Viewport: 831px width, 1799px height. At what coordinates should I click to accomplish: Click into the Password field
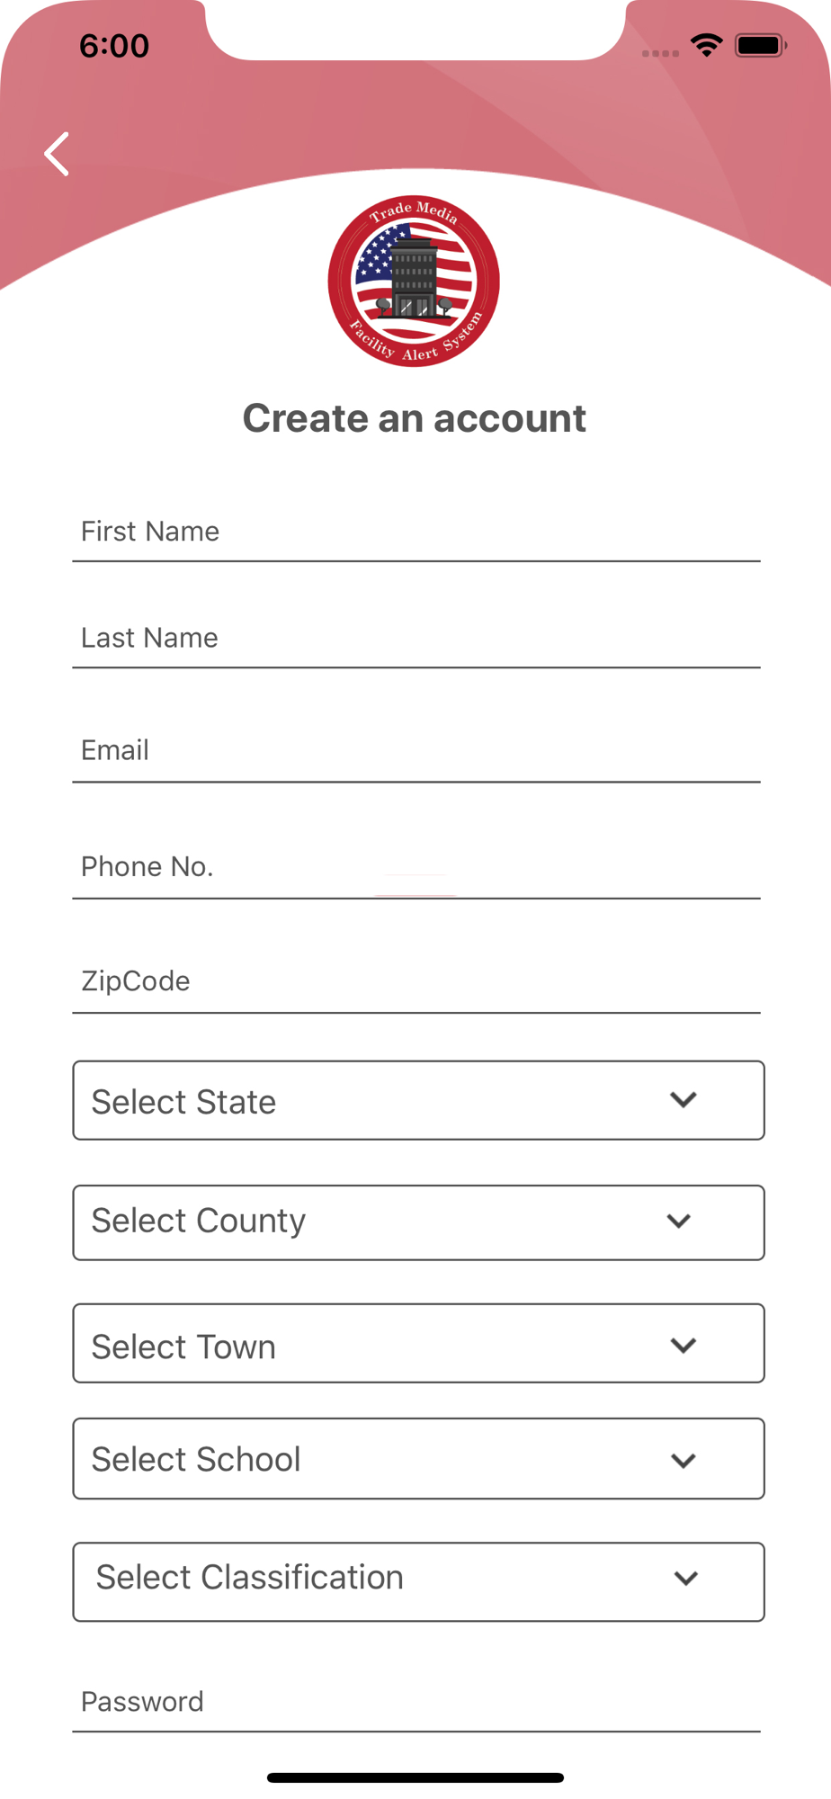416,1703
